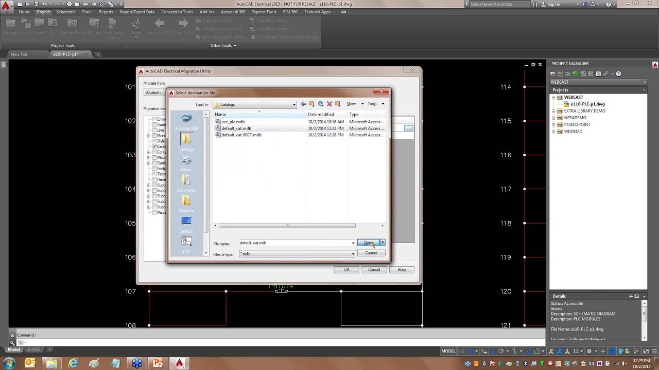Open the Conversion Tools ribbon tab

coord(177,12)
